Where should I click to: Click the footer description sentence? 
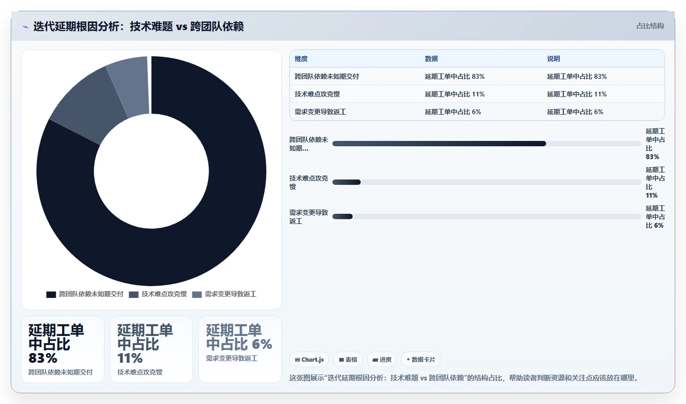(x=464, y=378)
